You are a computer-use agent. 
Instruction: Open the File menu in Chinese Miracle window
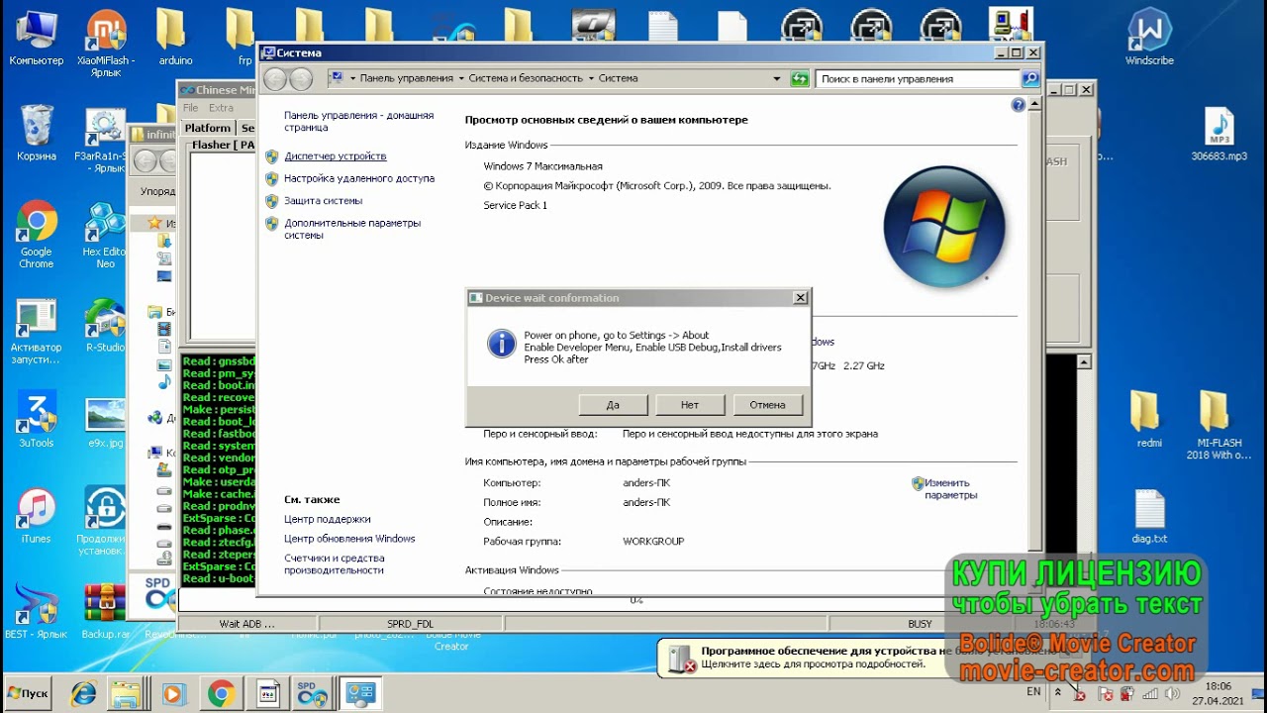(x=190, y=108)
